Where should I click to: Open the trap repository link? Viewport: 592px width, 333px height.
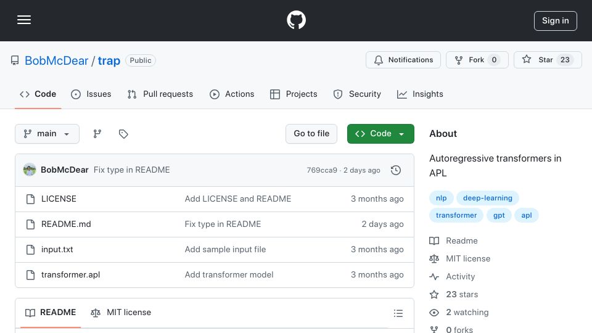pos(109,60)
